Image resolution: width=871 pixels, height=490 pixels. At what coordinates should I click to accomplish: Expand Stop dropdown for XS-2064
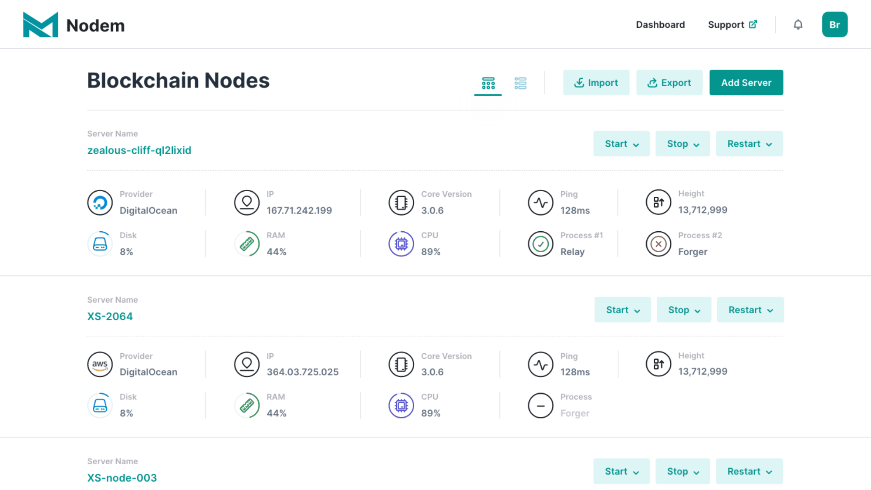(684, 310)
